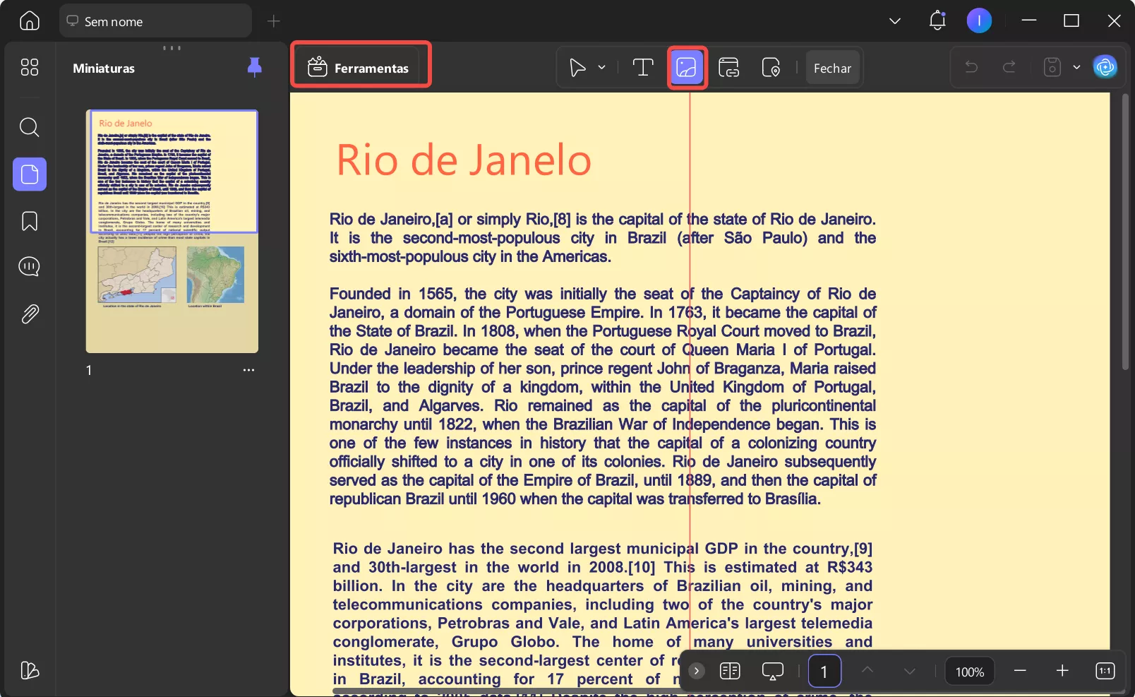The width and height of the screenshot is (1135, 697).
Task: Select the Add Watermark/Location tool
Action: 771,67
